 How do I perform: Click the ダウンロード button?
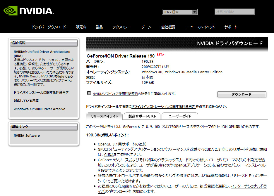click(242, 94)
